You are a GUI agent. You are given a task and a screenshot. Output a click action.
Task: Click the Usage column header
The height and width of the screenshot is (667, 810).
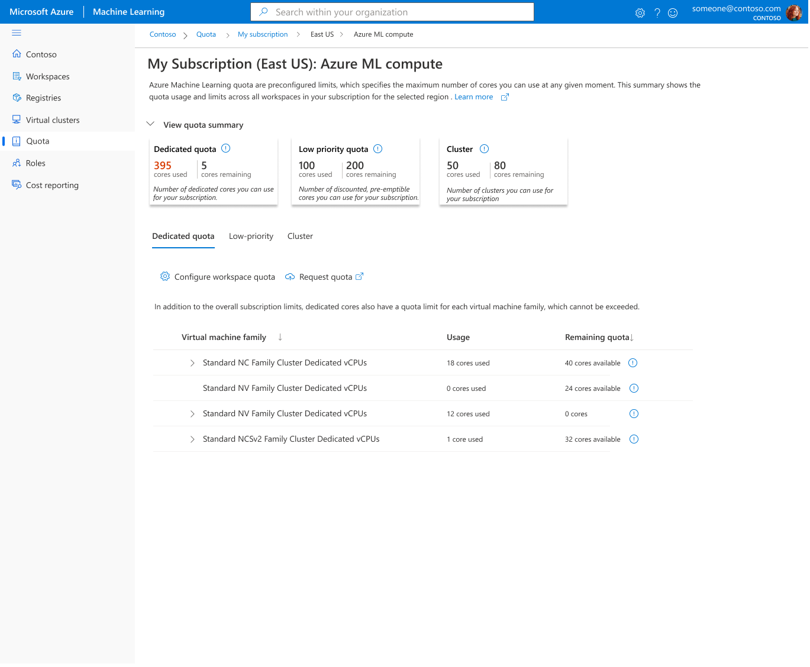coord(458,337)
